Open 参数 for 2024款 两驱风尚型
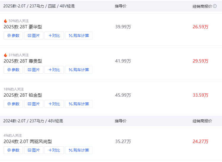The width and height of the screenshot is (222, 162). tap(13, 150)
